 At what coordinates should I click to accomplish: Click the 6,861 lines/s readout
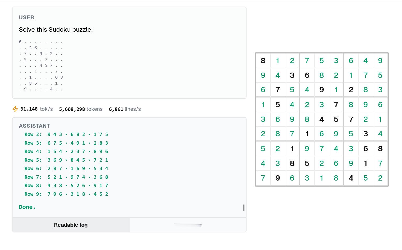pos(125,109)
